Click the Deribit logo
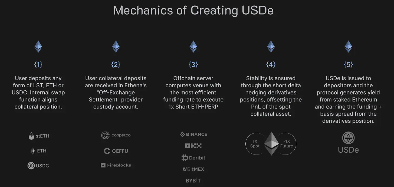Viewport: 394px width, 187px height. pos(193,158)
